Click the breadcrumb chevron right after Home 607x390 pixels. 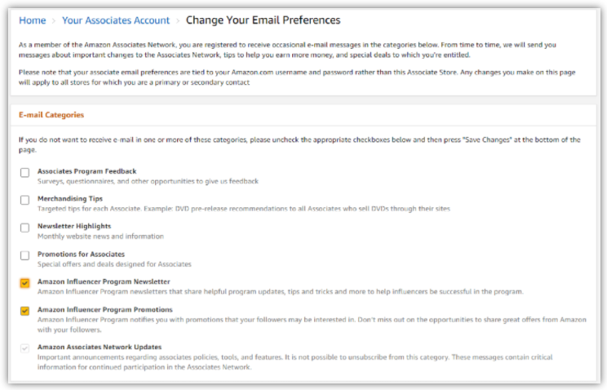pos(54,20)
